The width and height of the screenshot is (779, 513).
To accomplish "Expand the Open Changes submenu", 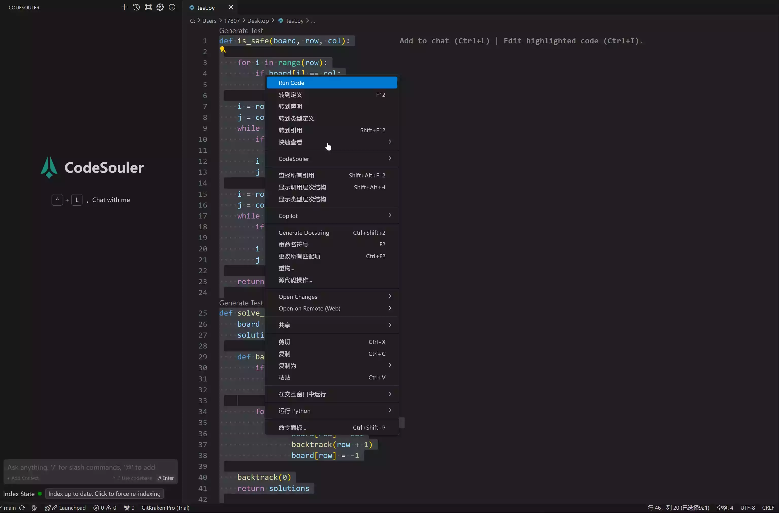I will coord(332,297).
